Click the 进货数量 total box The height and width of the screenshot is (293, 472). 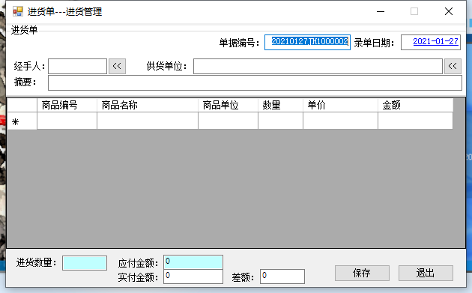click(85, 263)
